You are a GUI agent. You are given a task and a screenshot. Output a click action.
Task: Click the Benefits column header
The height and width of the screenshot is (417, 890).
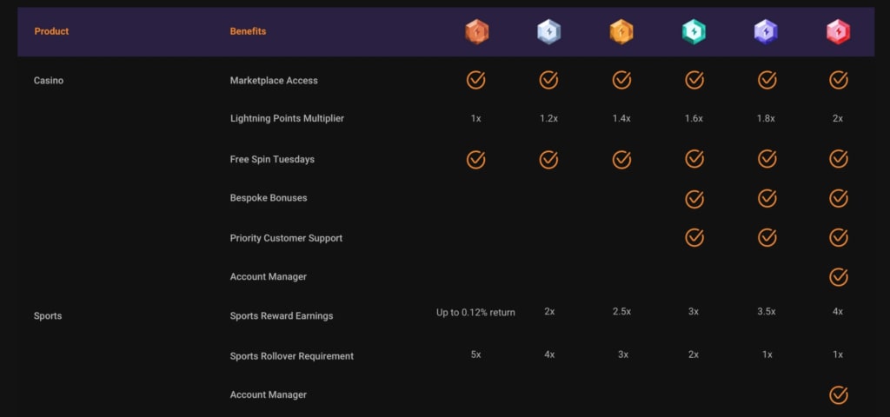click(248, 31)
